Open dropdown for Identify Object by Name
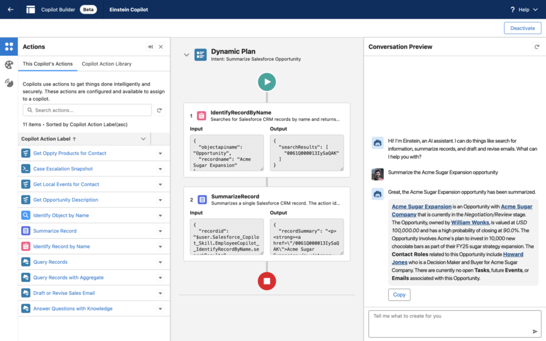This screenshot has width=546, height=341. point(160,216)
